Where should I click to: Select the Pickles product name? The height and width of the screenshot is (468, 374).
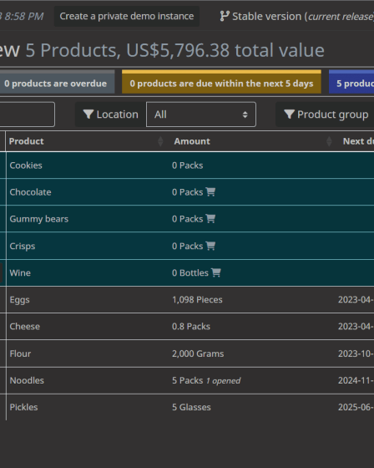[x=24, y=407]
